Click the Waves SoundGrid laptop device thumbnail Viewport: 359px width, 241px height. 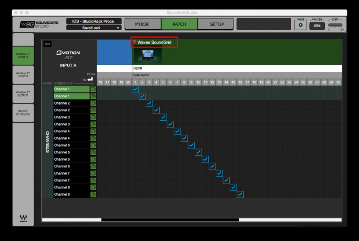point(148,56)
